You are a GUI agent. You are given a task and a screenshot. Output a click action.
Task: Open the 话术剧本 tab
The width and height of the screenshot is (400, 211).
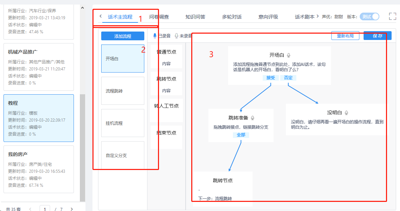(305, 17)
